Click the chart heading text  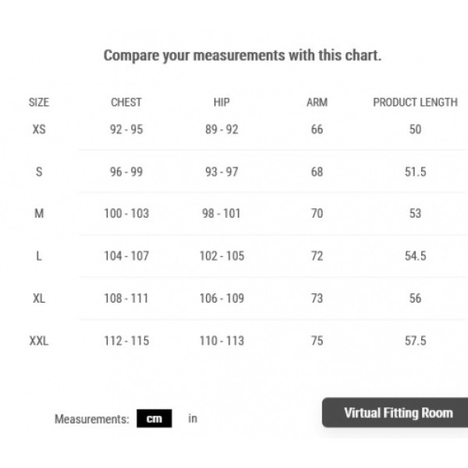pyautogui.click(x=243, y=55)
